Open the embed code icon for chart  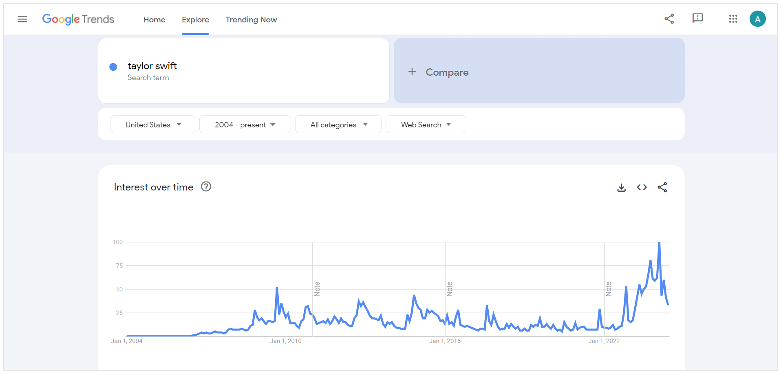click(642, 187)
